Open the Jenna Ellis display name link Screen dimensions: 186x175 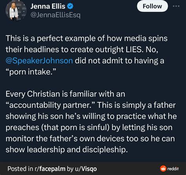tap(48, 6)
